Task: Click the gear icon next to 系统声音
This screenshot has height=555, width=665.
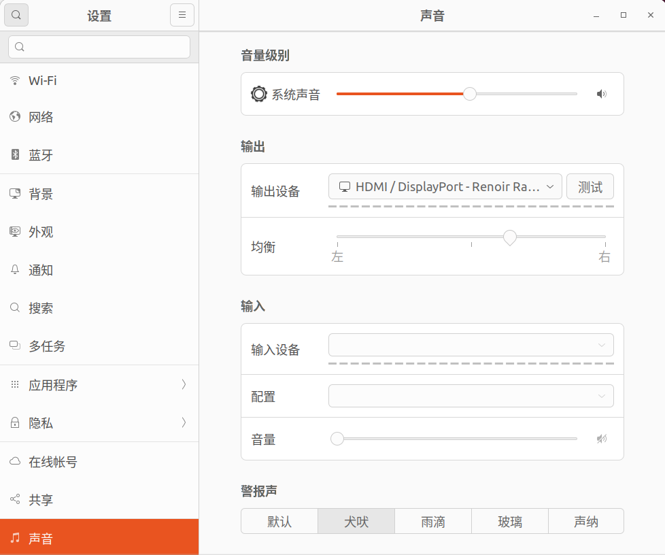Action: click(x=258, y=94)
